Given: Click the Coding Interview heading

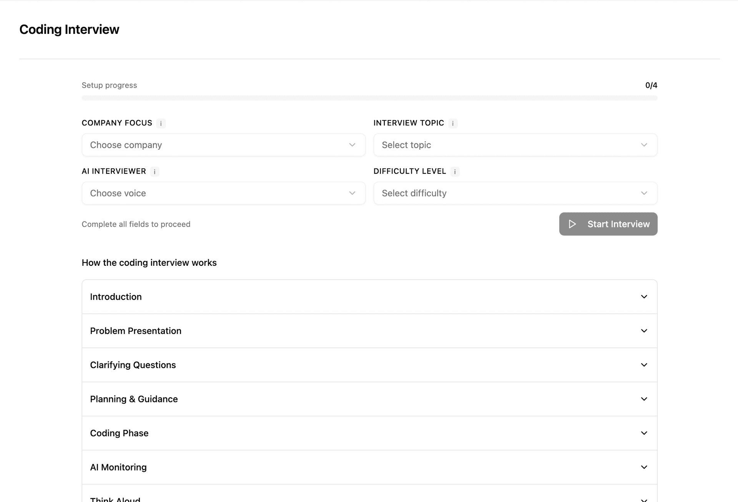Looking at the screenshot, I should coord(69,30).
